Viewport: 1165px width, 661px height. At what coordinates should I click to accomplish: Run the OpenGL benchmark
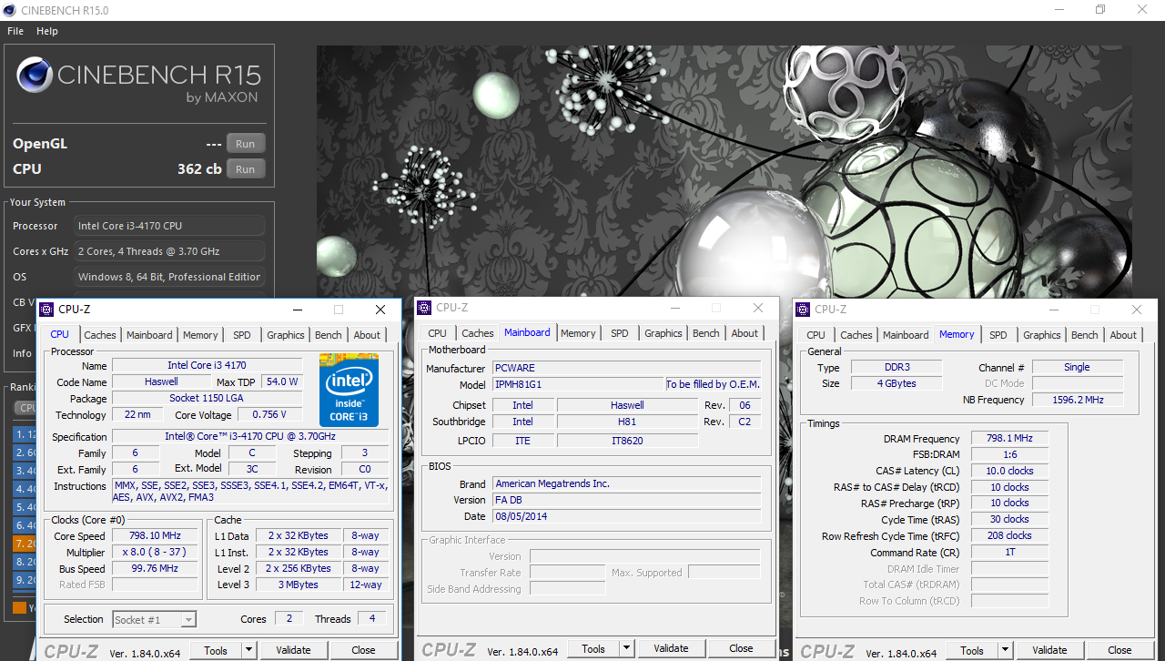(245, 144)
